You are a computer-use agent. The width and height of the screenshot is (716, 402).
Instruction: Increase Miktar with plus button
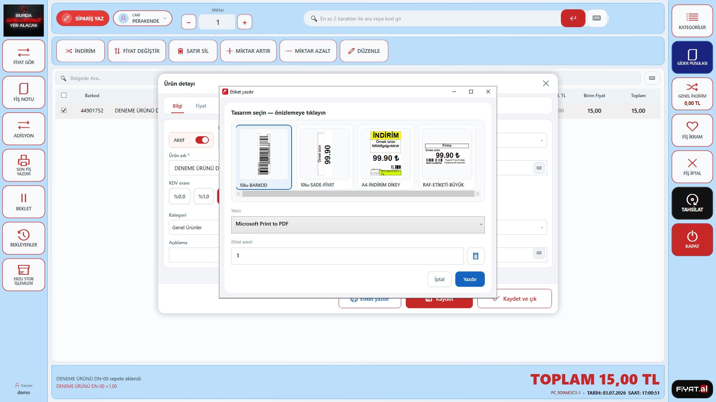click(245, 22)
